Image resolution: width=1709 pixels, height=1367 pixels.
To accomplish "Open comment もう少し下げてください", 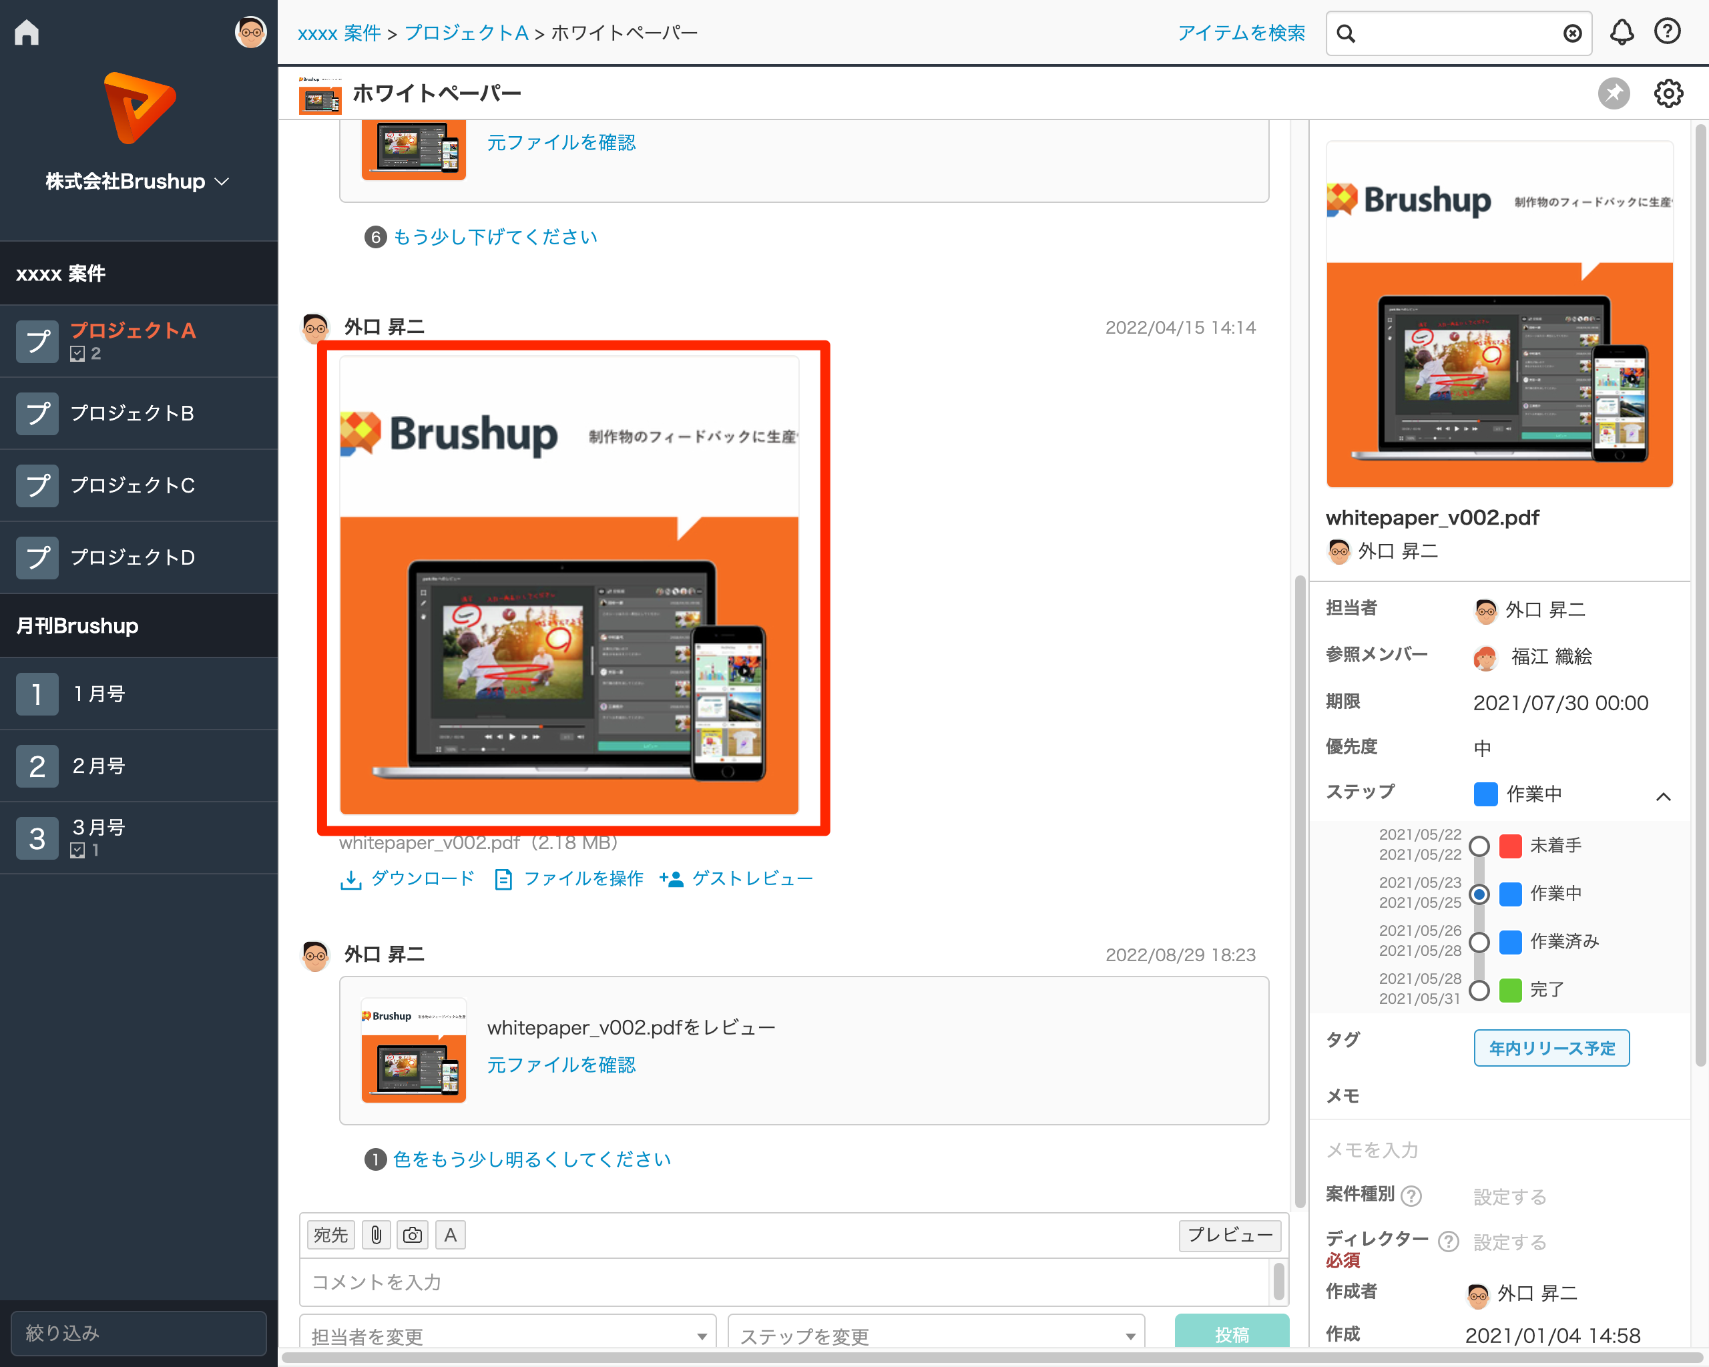I will point(495,237).
